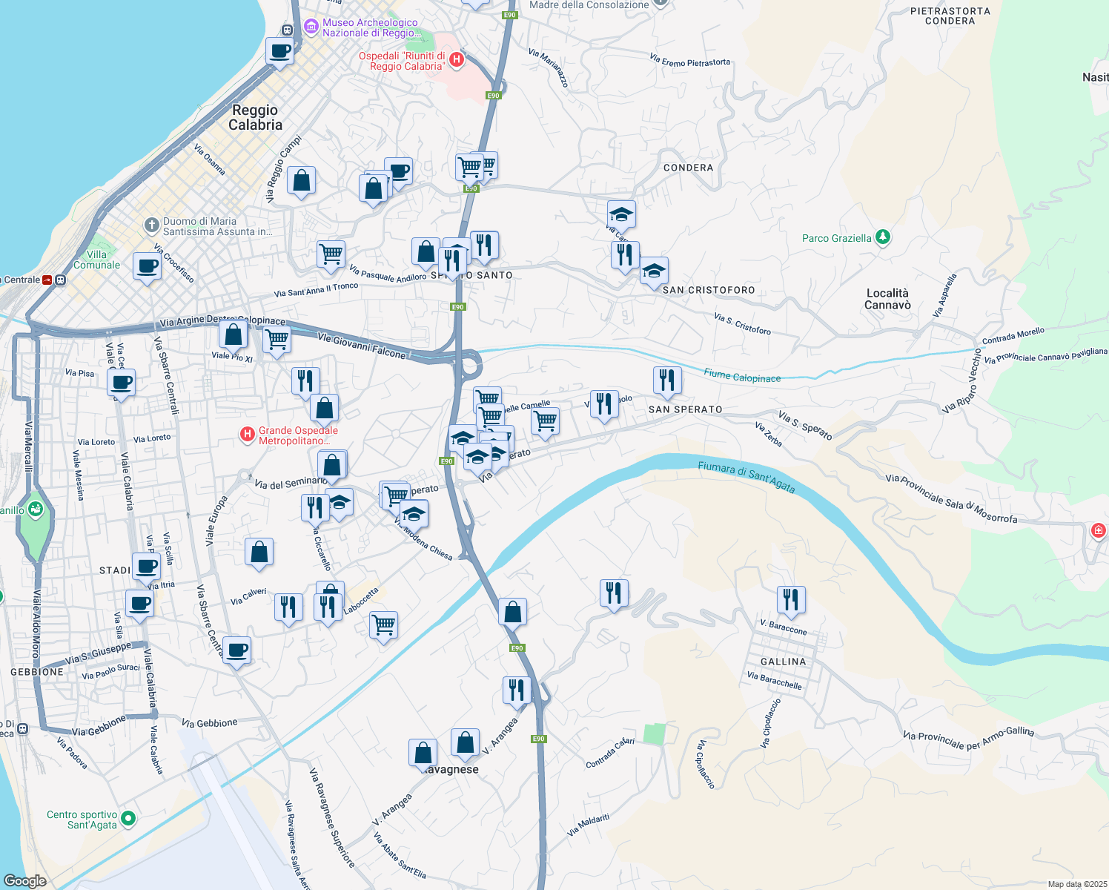Select the church icon at Duomo di Maria Santissima Assunta
This screenshot has height=890, width=1109.
150,224
